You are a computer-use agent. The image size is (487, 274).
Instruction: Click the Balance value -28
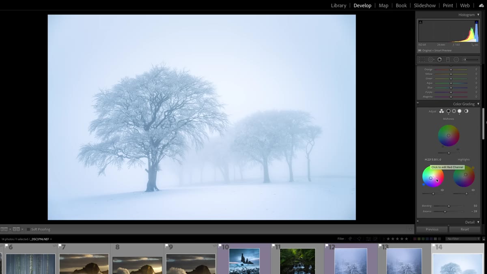(474, 211)
